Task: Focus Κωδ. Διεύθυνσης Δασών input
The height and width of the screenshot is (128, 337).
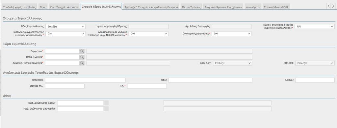Action: (80, 103)
